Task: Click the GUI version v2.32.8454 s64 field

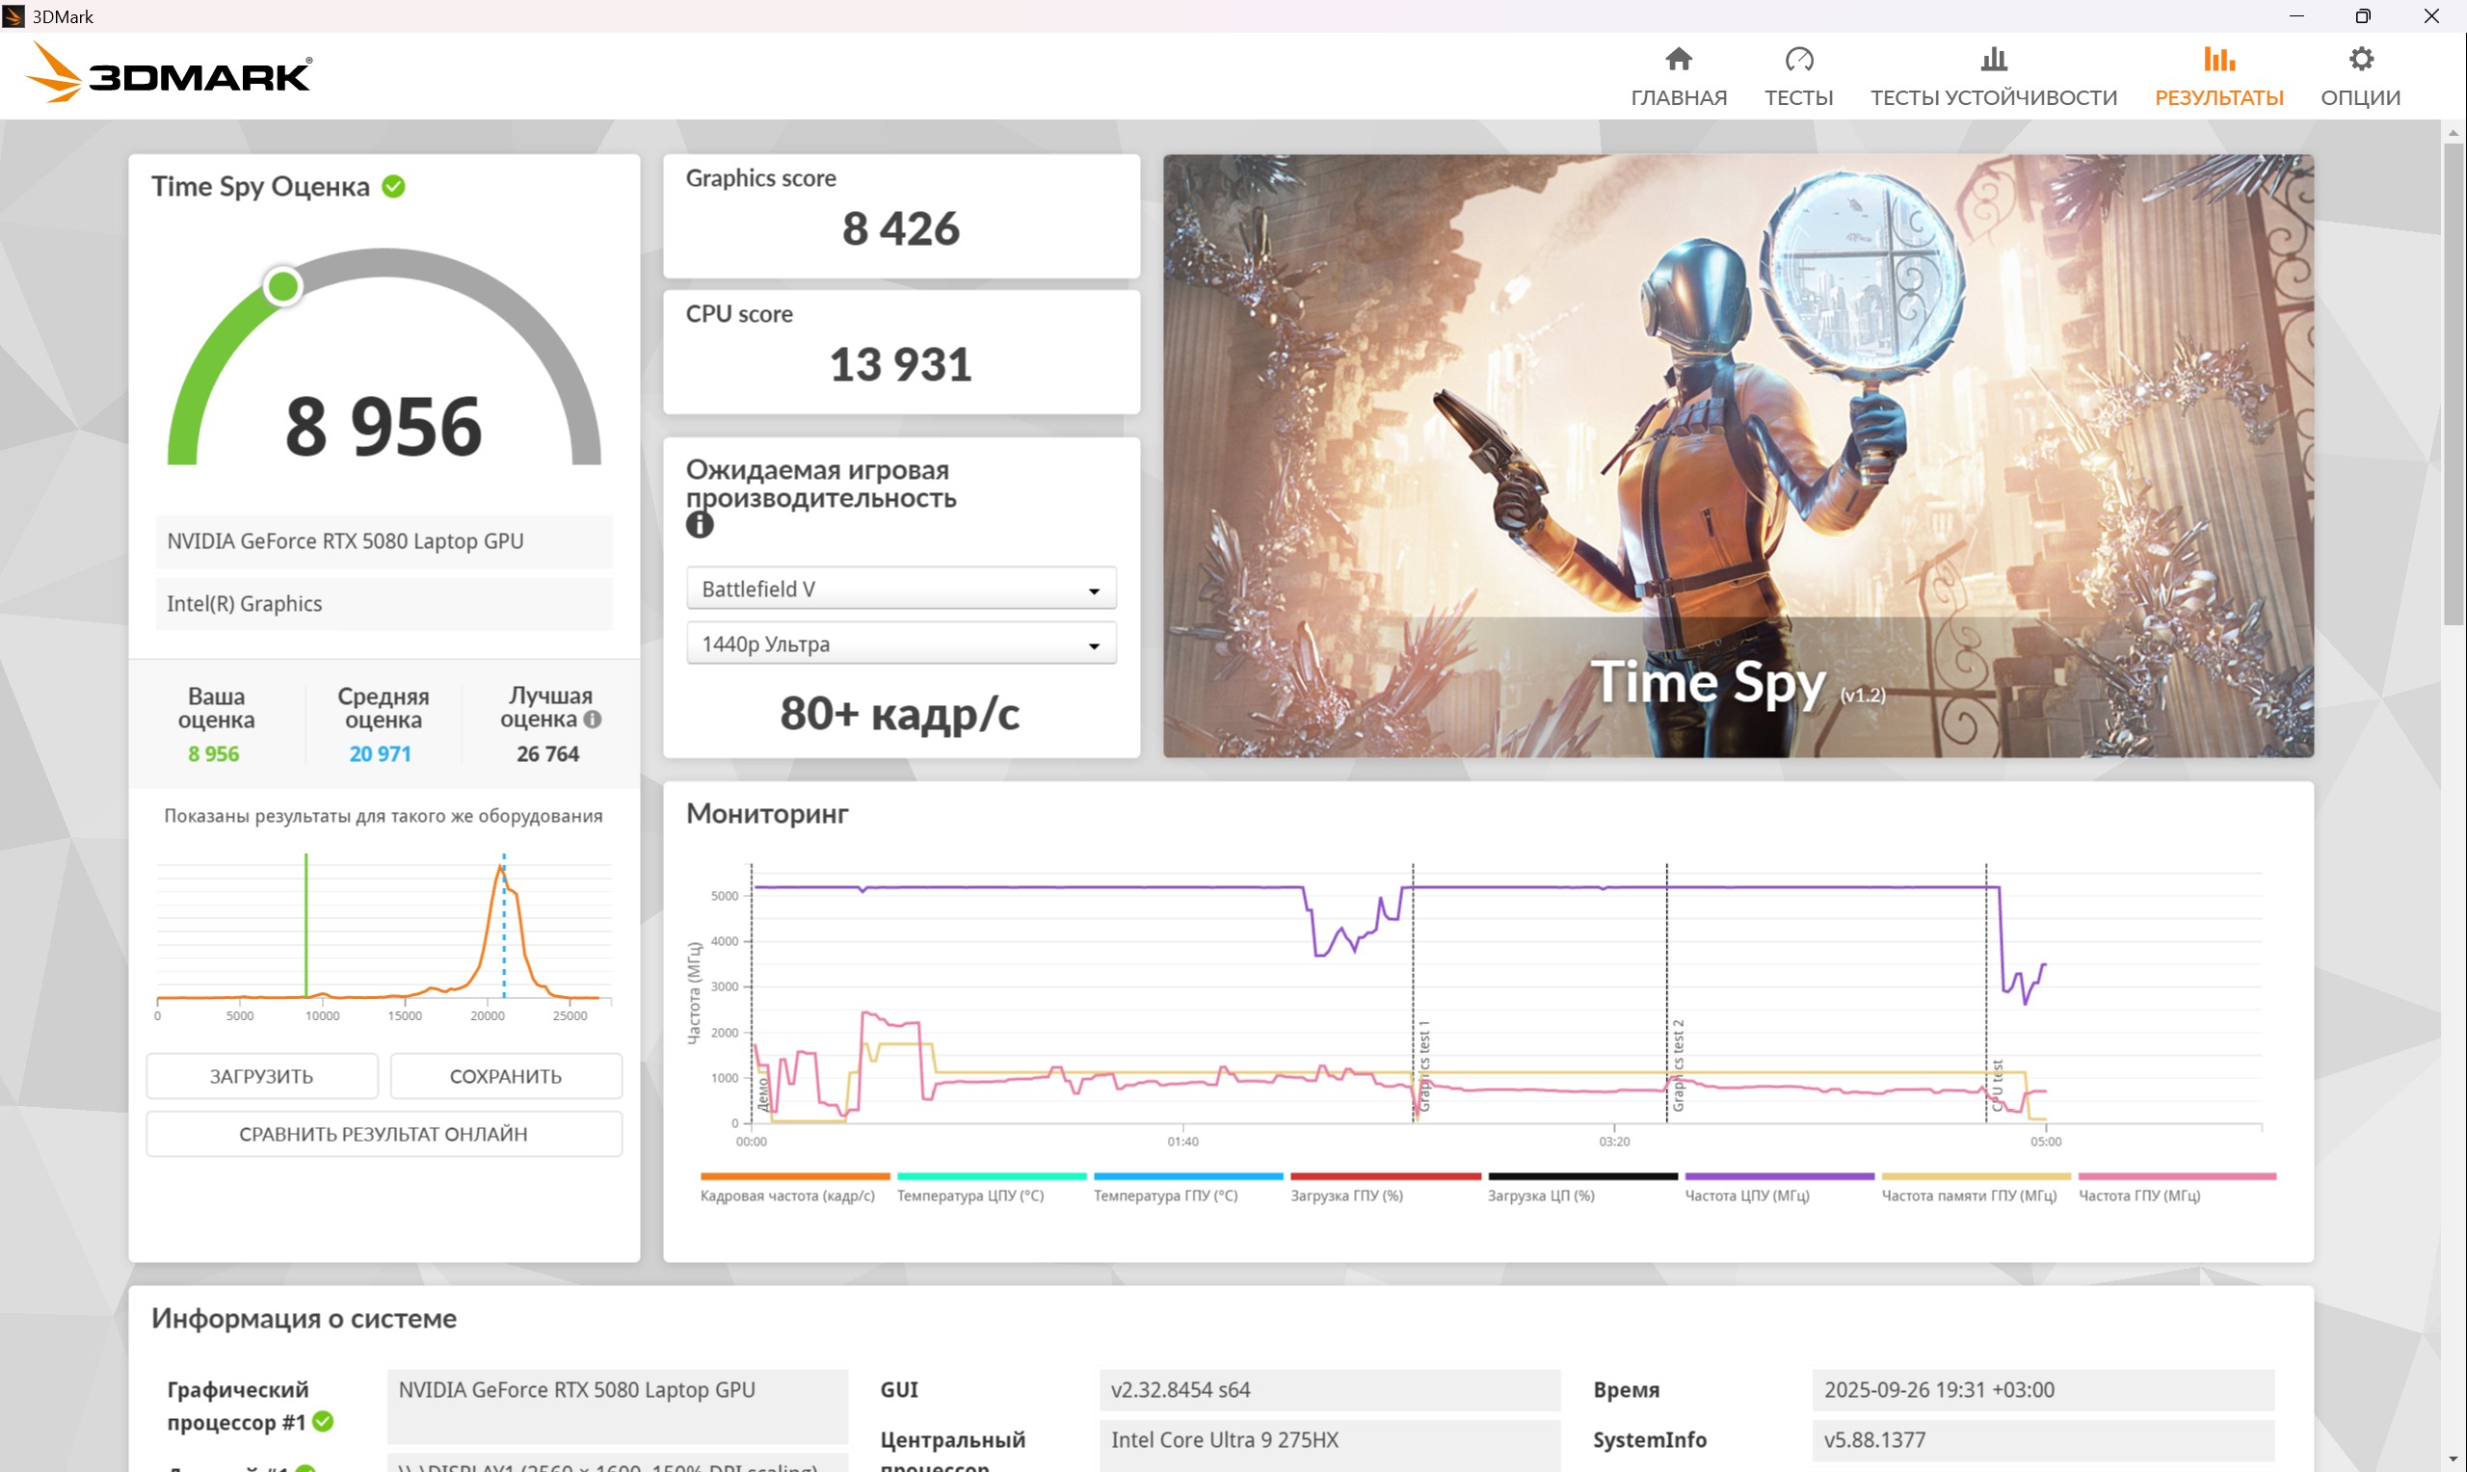Action: click(x=1329, y=1390)
